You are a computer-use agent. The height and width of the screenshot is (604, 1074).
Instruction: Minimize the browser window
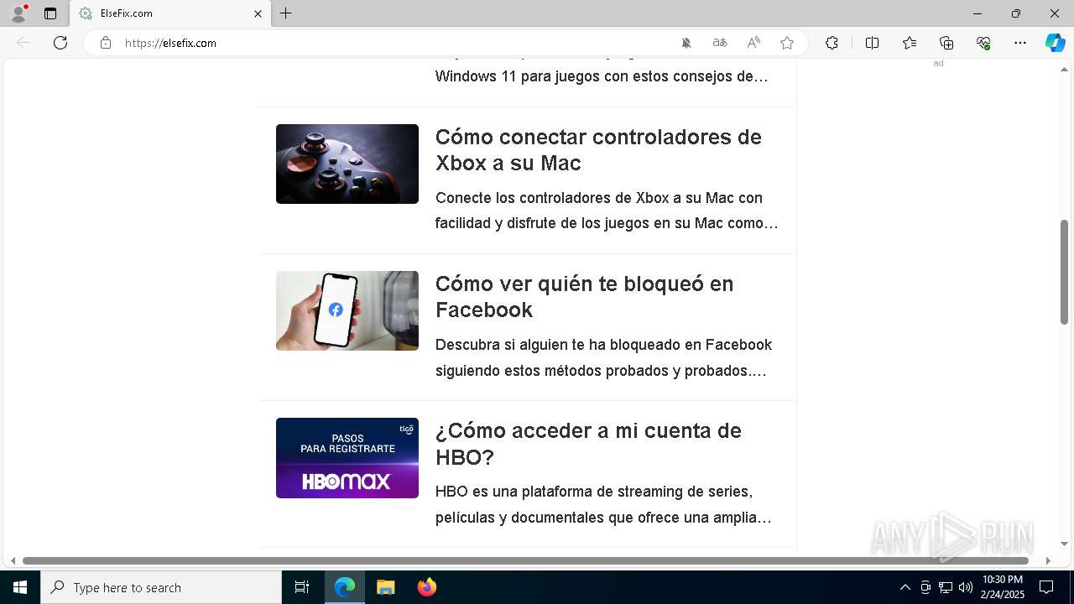click(x=978, y=13)
